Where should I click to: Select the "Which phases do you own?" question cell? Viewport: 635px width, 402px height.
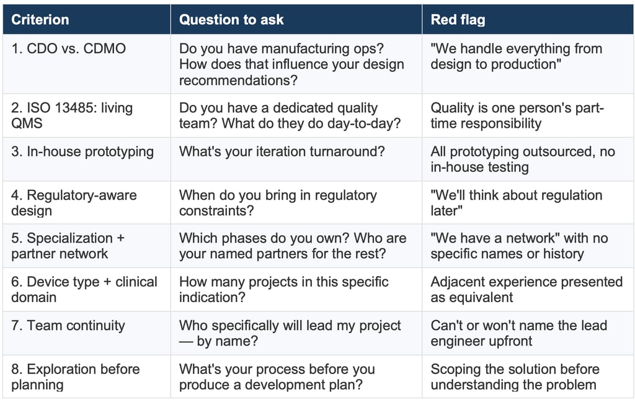point(293,246)
